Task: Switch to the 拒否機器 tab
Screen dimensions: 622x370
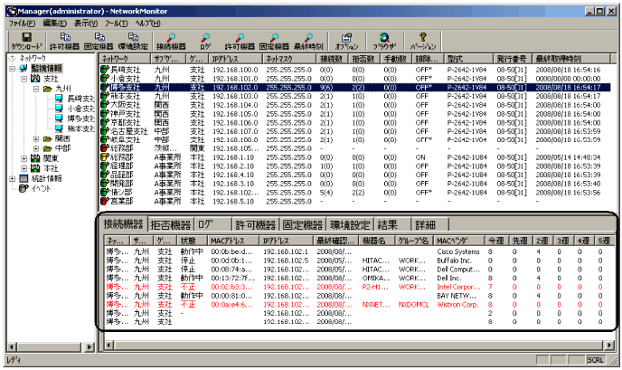Action: coord(170,224)
